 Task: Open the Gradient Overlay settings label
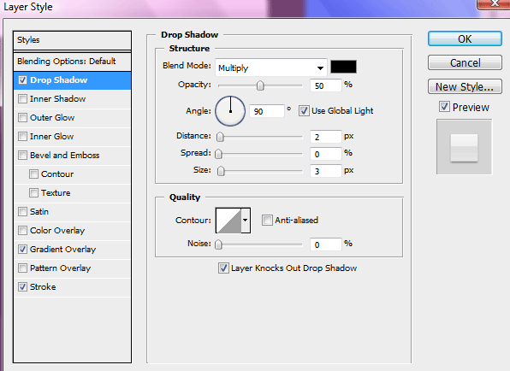coord(62,250)
